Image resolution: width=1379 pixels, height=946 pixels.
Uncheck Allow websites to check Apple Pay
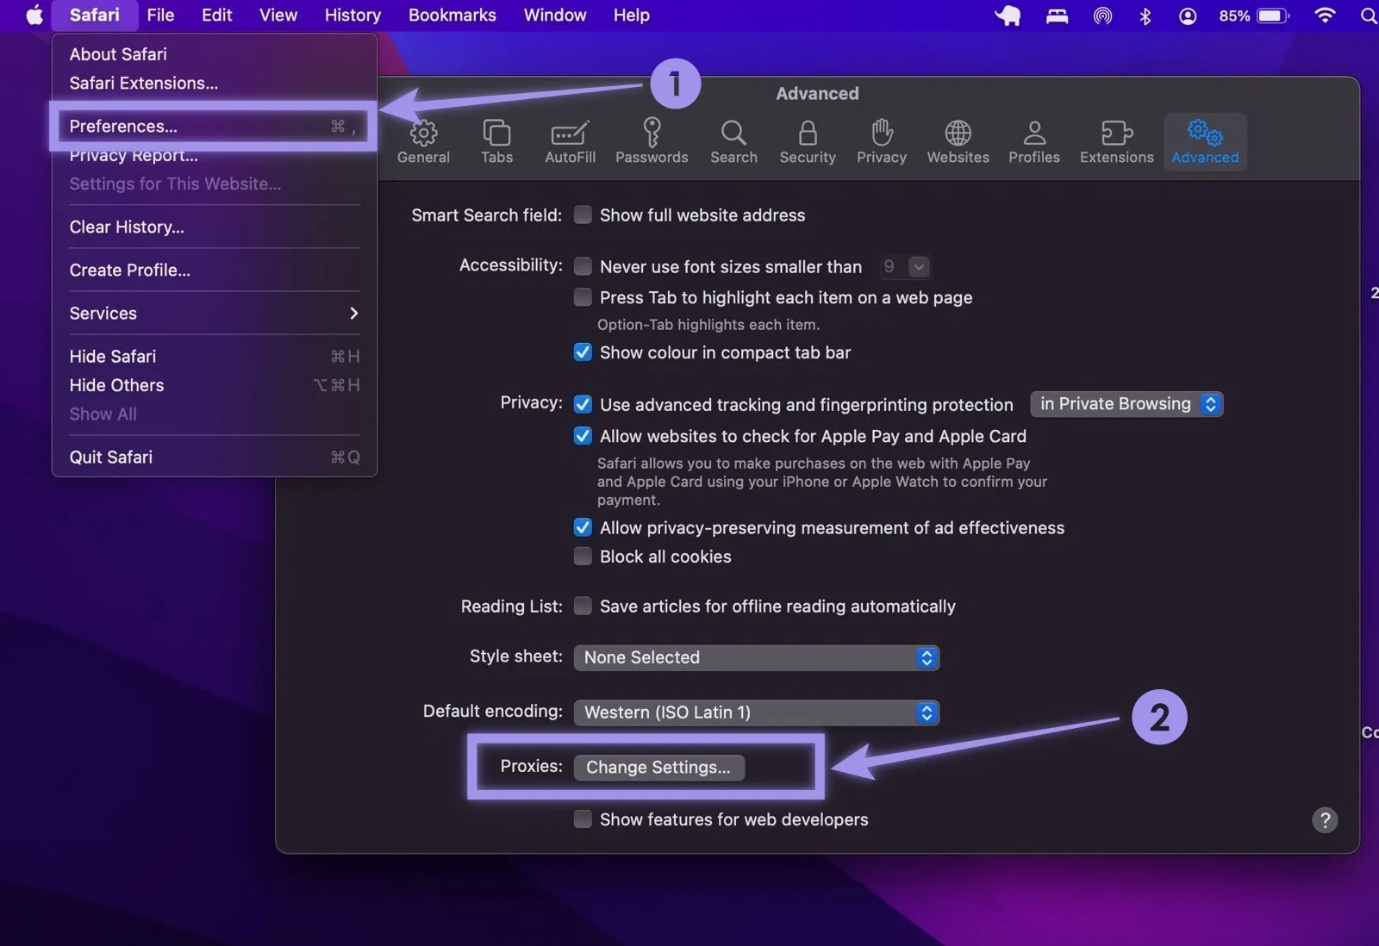click(583, 436)
